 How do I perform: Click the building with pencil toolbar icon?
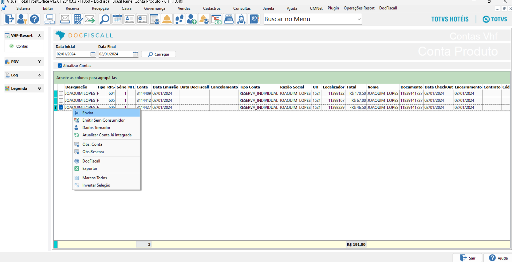click(x=78, y=19)
